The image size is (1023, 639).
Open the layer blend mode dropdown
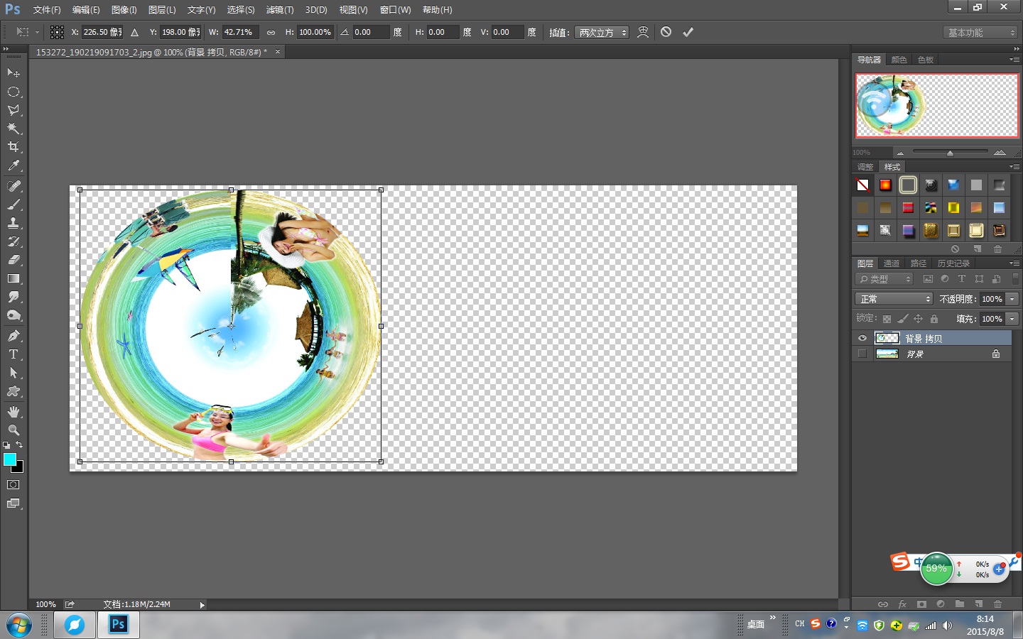(x=893, y=299)
